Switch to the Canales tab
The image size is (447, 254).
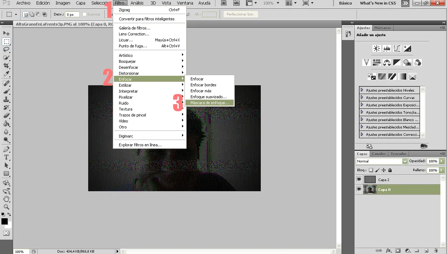pyautogui.click(x=379, y=154)
